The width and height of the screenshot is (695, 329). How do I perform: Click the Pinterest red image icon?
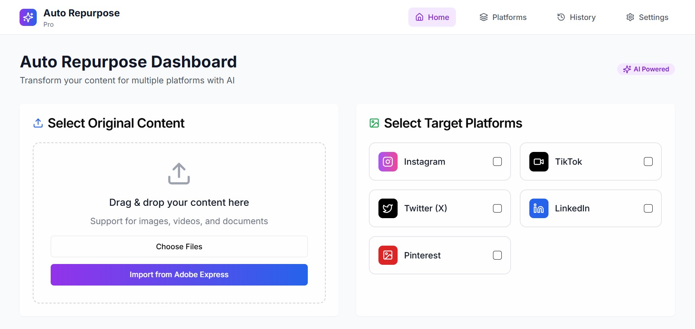[388, 255]
